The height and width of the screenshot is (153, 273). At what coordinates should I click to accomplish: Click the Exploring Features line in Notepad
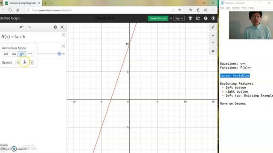pos(236,84)
